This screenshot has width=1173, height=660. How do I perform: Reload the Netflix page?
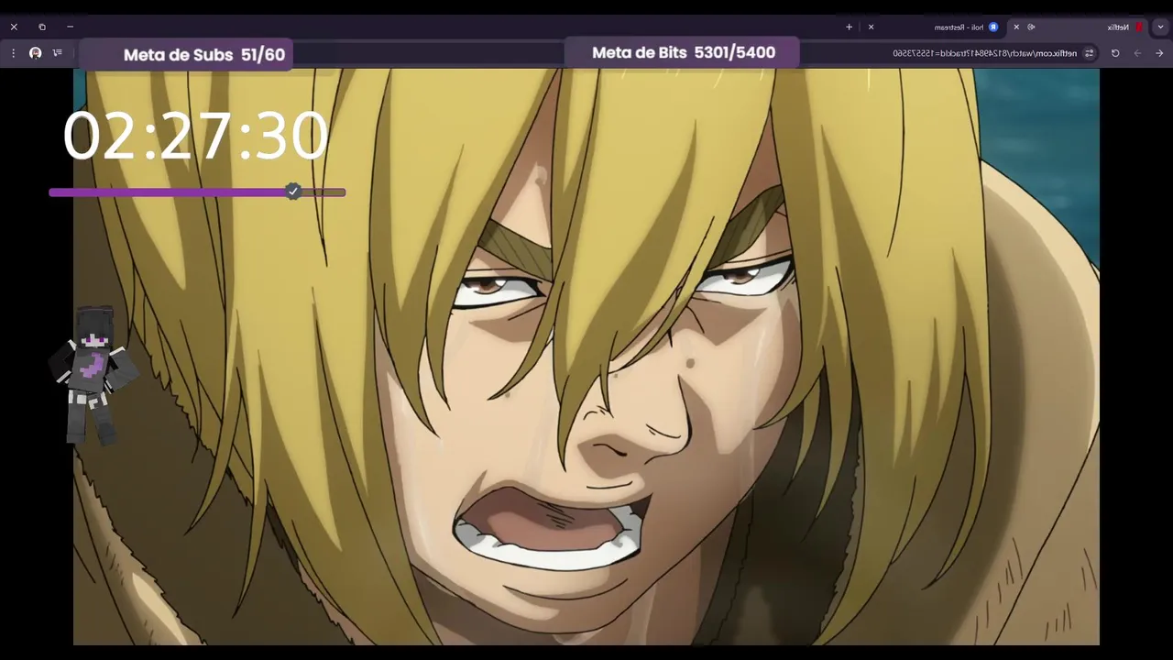click(x=1115, y=53)
